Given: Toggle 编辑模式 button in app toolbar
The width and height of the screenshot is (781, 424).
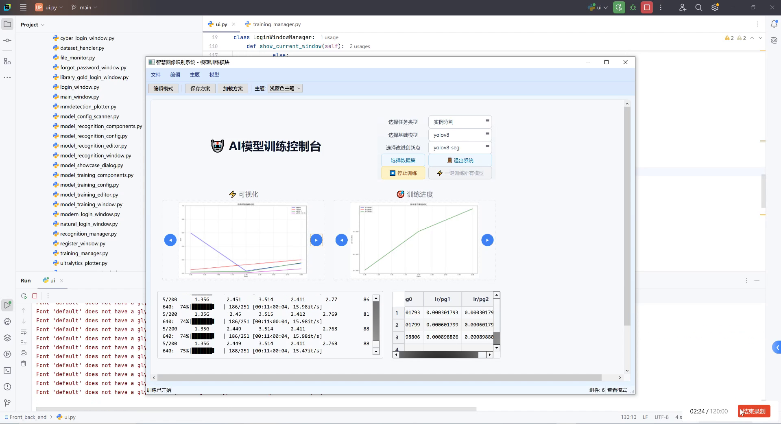Looking at the screenshot, I should [163, 88].
